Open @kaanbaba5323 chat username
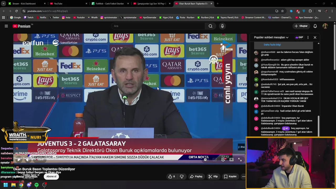 (270, 80)
